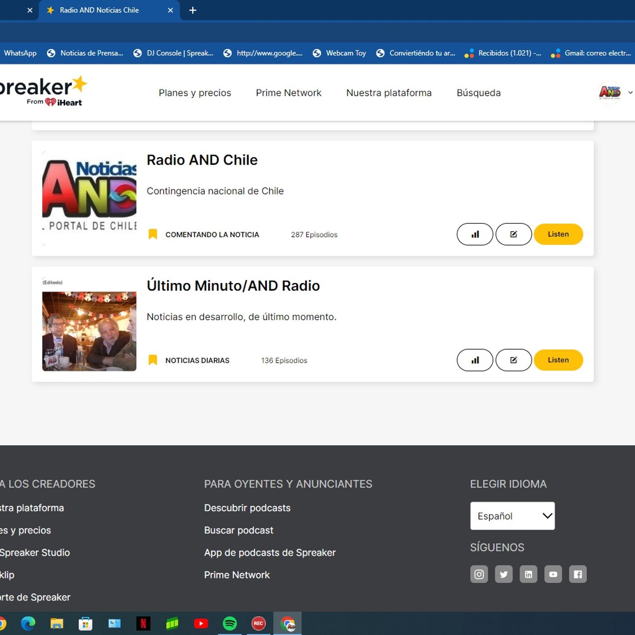Open Microsoft Edge from the taskbar
Screen dimensions: 635x635
tap(28, 624)
